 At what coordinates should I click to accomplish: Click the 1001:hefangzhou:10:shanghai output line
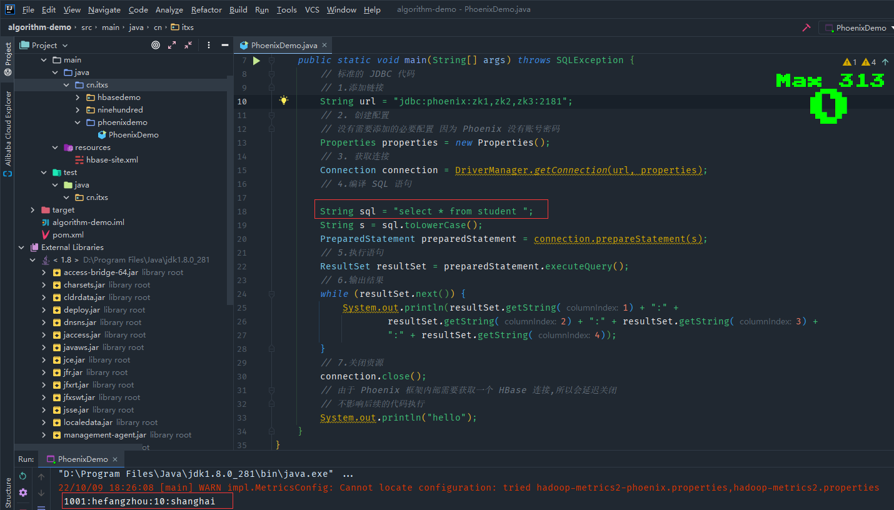click(x=139, y=501)
